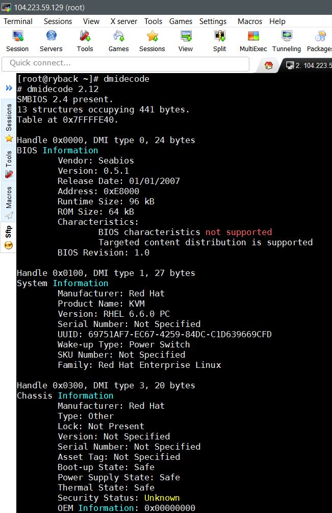Click 'OEM Information: 0x00000000' line
This screenshot has height=513, width=332.
point(126,508)
